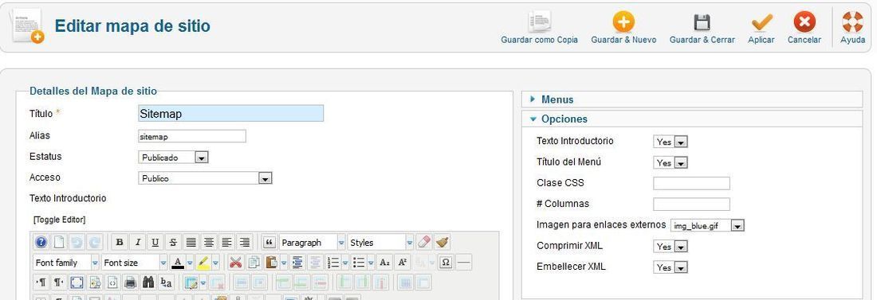Open Ayuda help

[x=853, y=27]
